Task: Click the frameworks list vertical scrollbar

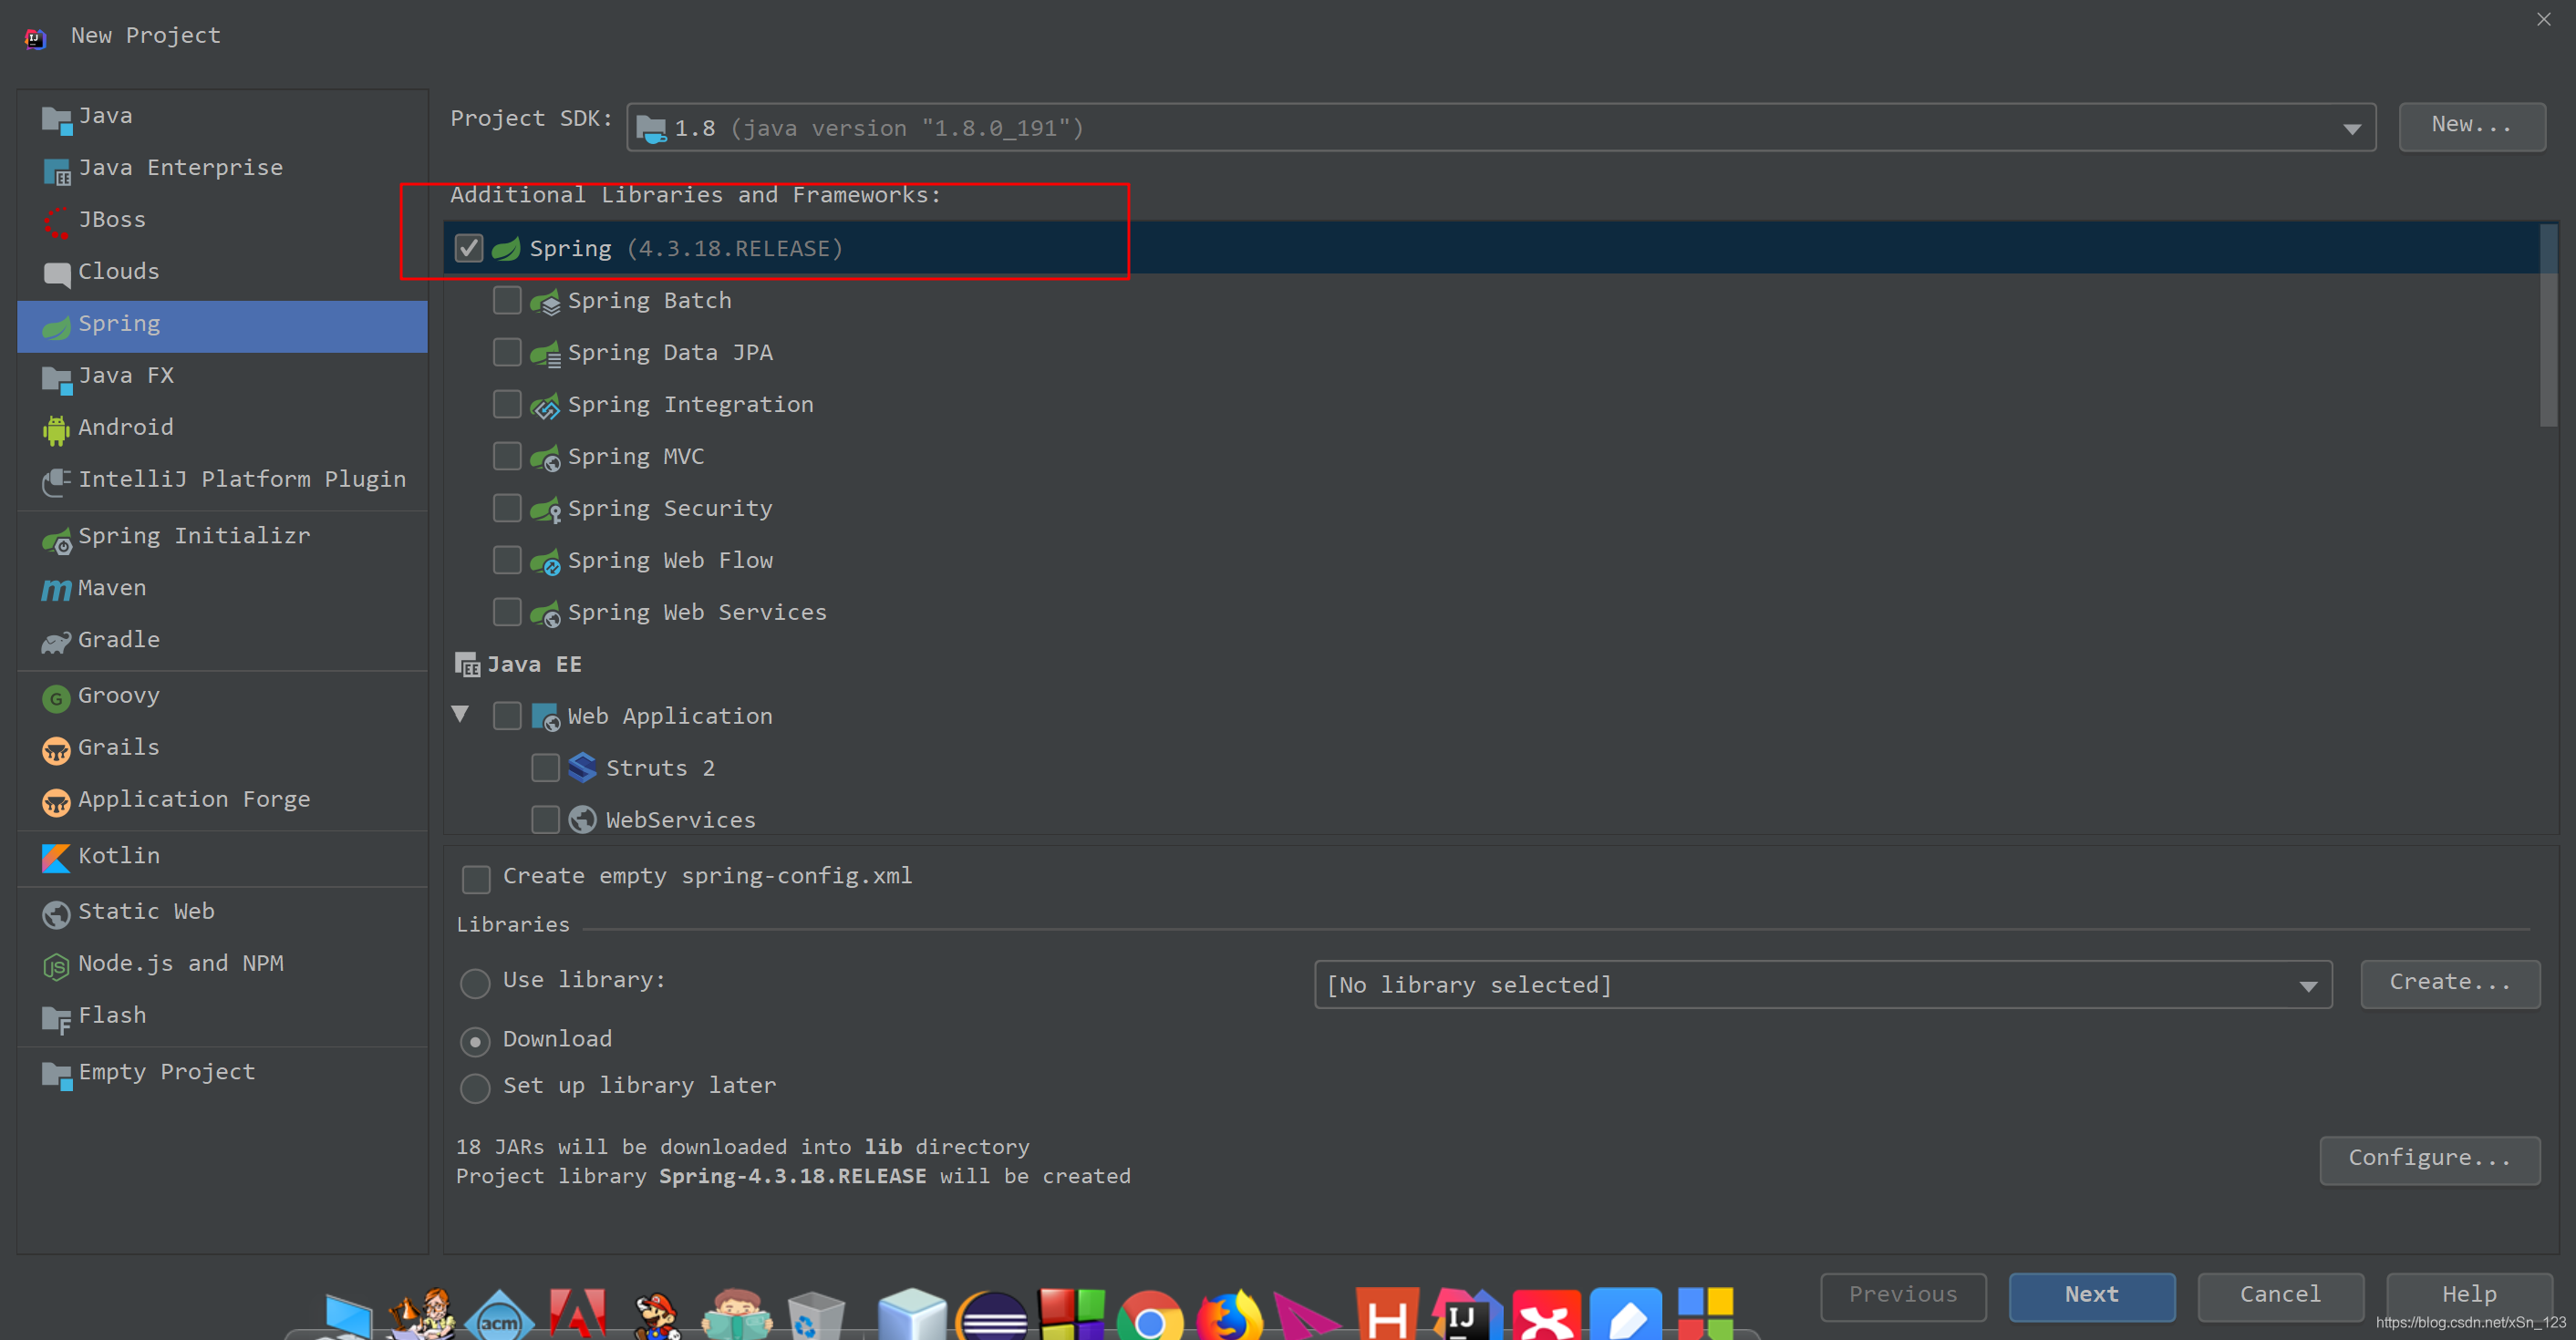Action: tap(2548, 326)
